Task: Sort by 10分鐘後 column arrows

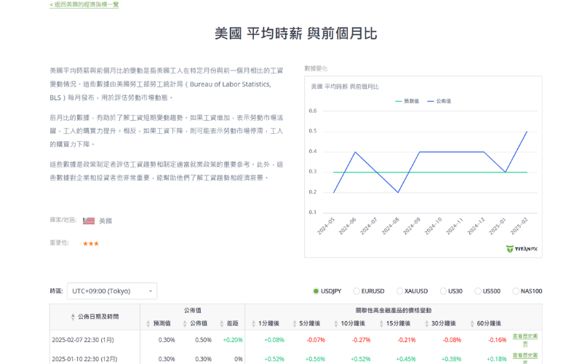Action: 336,323
